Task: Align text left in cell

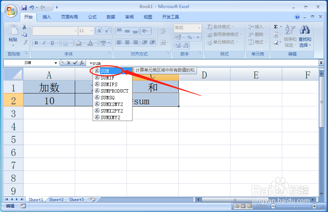Action: pos(119,43)
